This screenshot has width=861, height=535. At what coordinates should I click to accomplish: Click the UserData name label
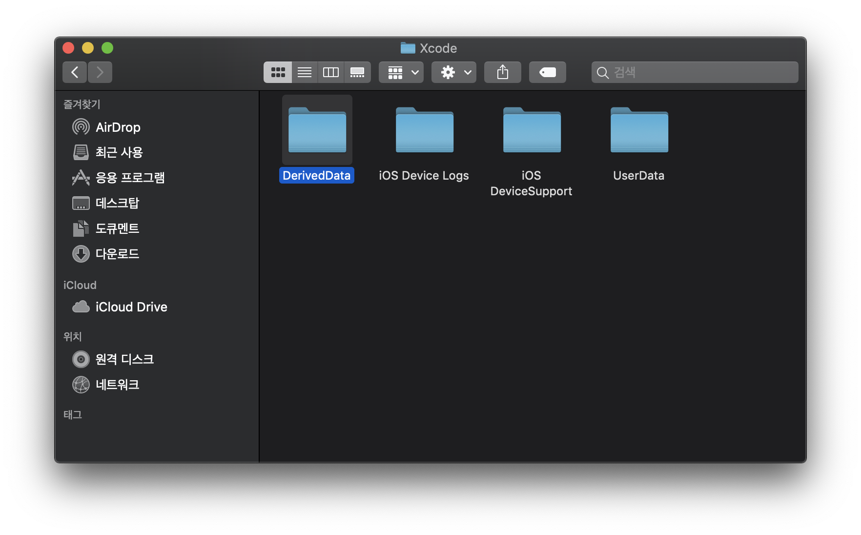639,176
